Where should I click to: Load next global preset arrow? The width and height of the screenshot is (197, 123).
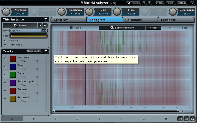[x=150, y=3]
